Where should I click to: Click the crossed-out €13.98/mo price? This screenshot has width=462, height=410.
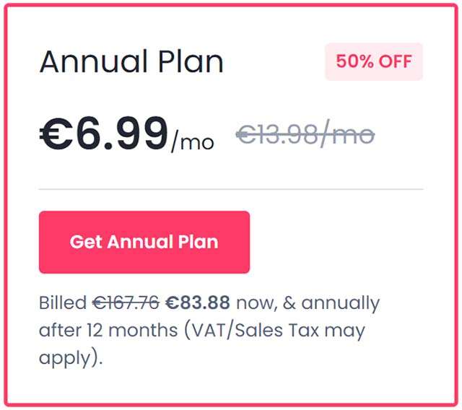[305, 134]
